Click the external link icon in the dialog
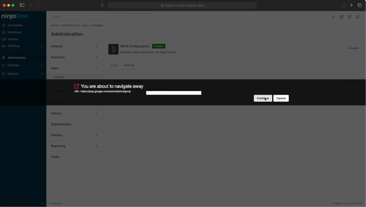The image size is (366, 207). click(77, 86)
